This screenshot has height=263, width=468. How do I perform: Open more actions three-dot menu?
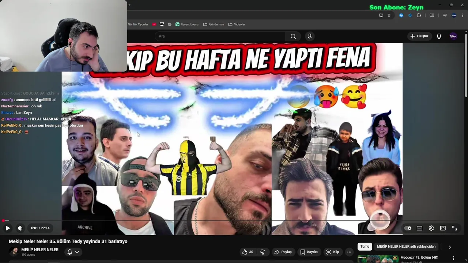(x=349, y=252)
